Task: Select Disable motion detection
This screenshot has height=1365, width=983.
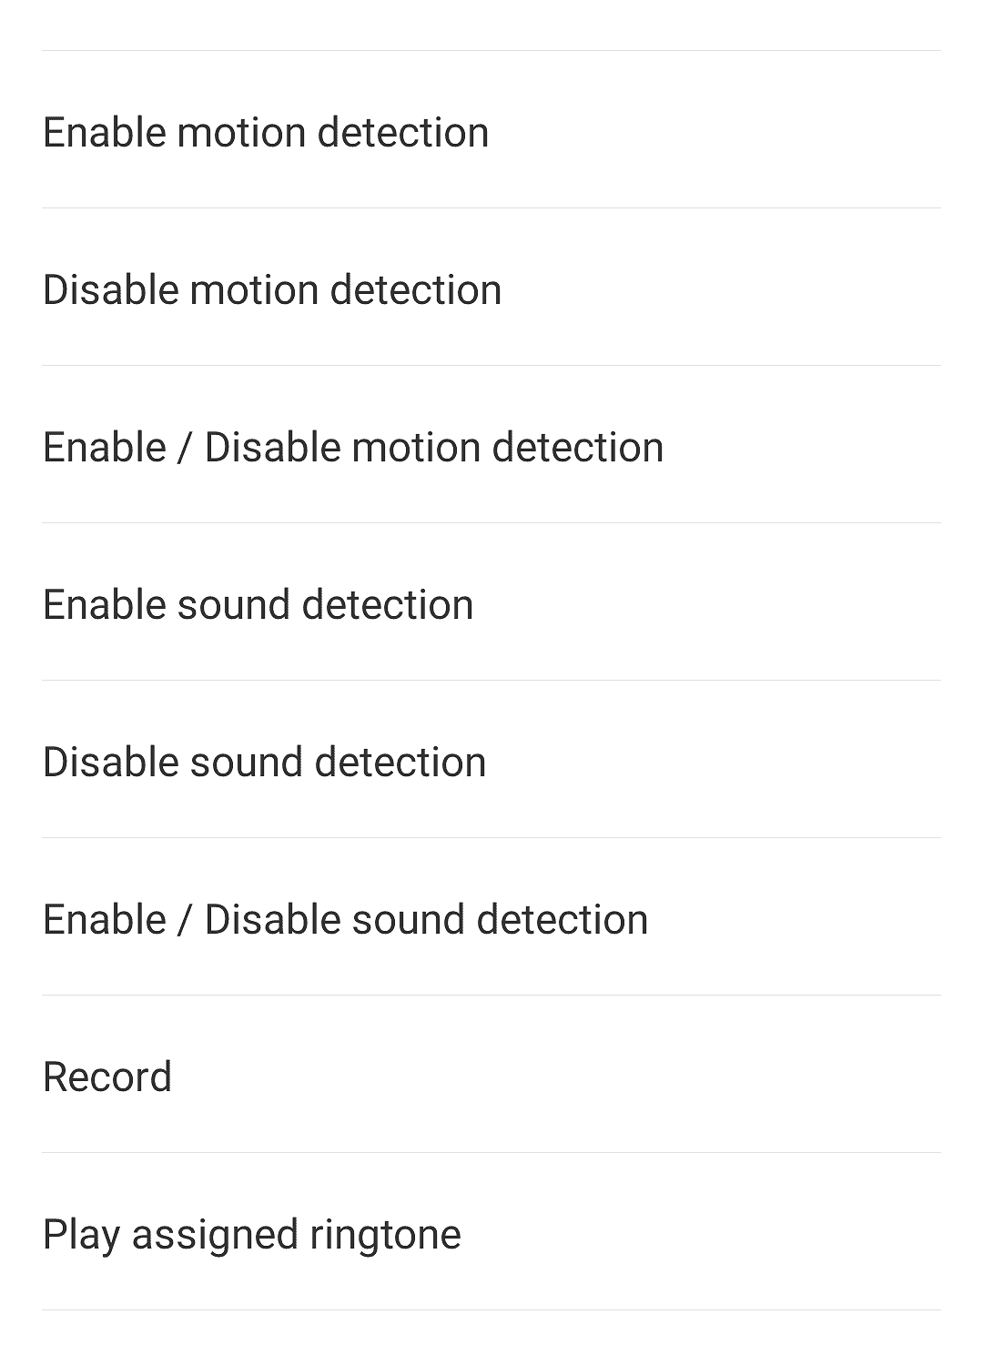Action: [x=272, y=289]
